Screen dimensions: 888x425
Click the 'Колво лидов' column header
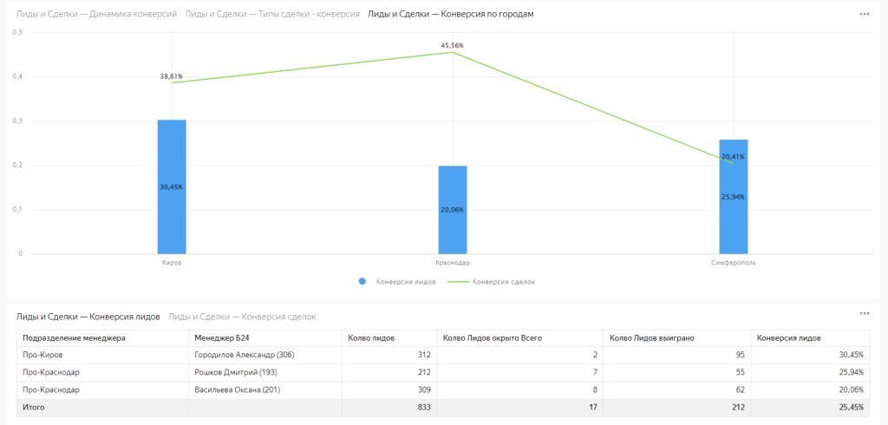coord(369,337)
